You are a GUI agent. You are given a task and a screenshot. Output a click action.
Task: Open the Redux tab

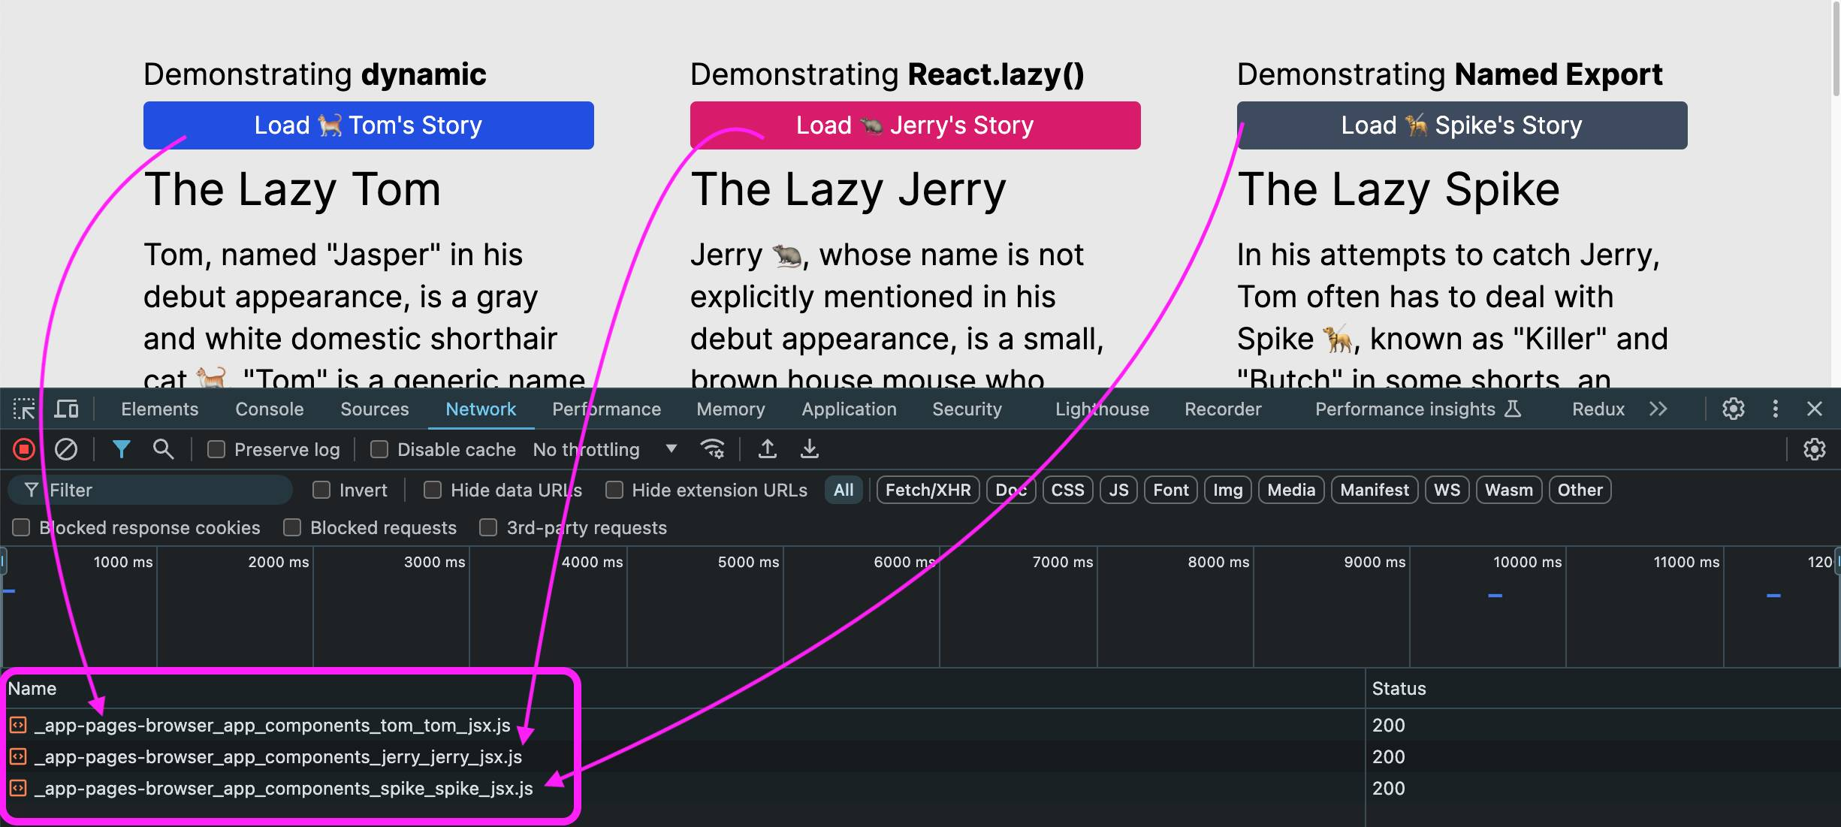click(1598, 409)
